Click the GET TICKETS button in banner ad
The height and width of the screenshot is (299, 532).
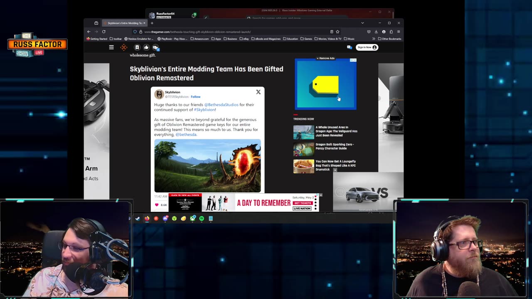[x=303, y=203]
